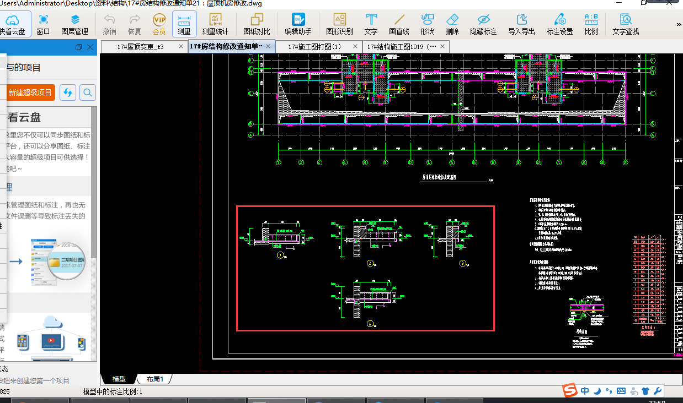The image size is (683, 403).
Task: Switch to tab 17#施工图打图(1)
Action: (314, 47)
